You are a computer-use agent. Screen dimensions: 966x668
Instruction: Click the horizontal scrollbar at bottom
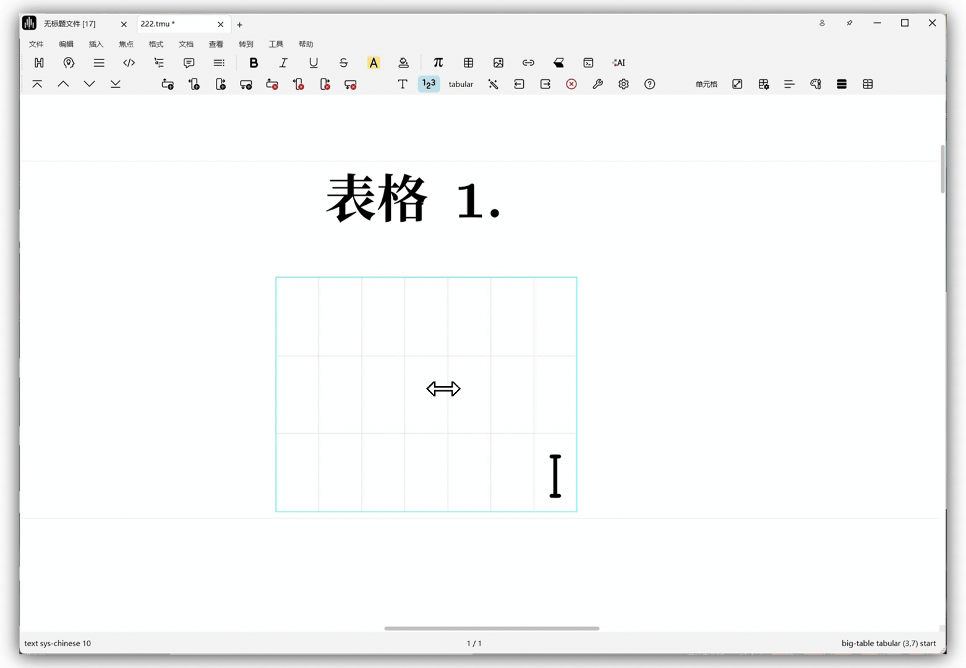(x=492, y=628)
